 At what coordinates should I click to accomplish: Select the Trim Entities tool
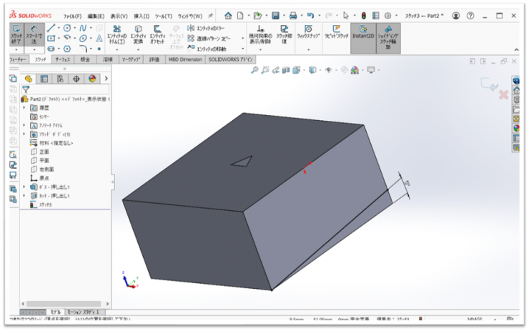[117, 36]
